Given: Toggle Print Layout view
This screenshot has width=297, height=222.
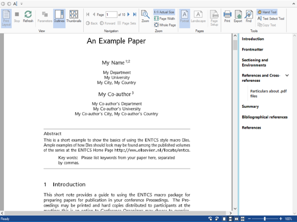Looking at the screenshot, I should tap(6, 18).
